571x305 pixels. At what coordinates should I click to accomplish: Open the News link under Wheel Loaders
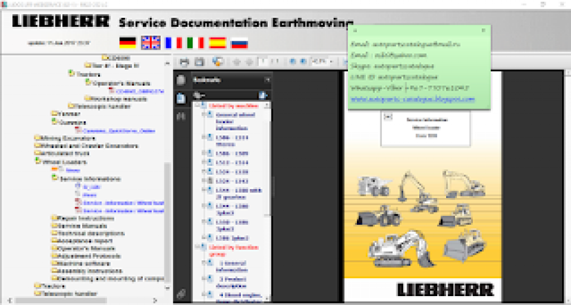73,170
